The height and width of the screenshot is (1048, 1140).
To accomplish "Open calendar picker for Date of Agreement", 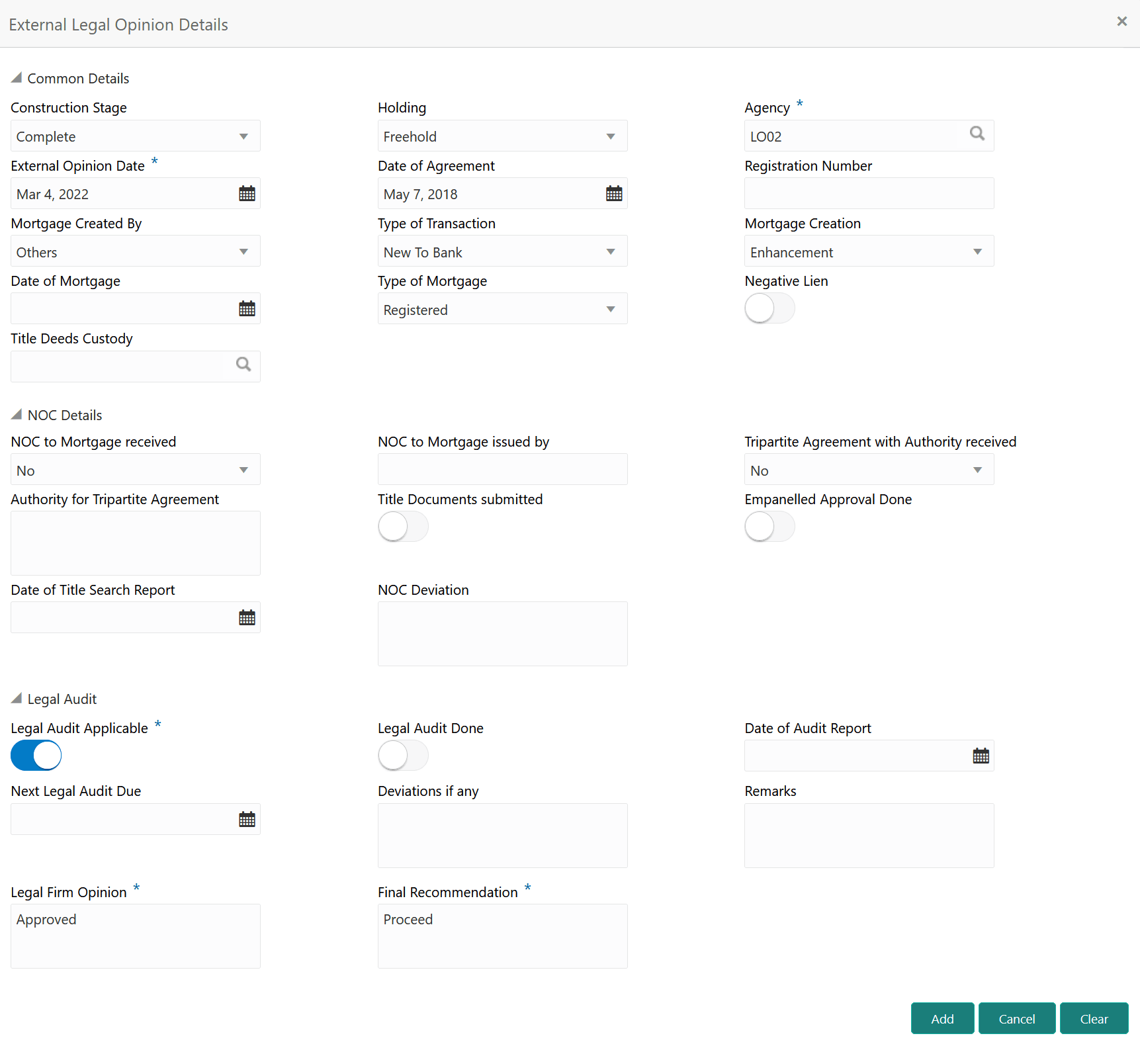I will tap(614, 194).
